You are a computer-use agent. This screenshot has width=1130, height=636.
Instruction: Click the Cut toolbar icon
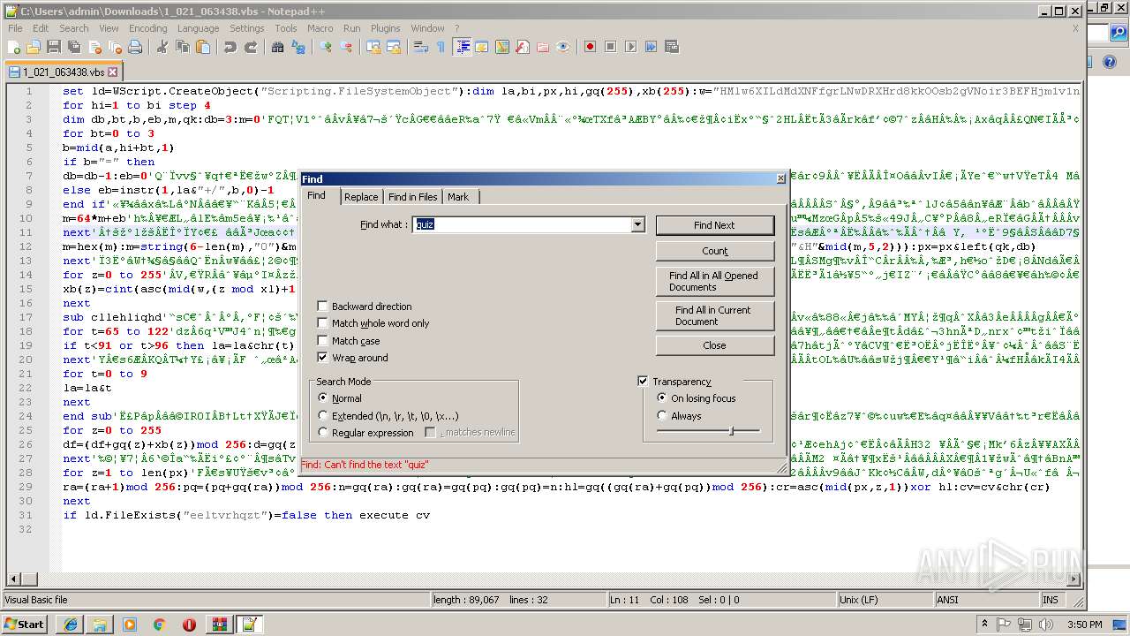pyautogui.click(x=162, y=47)
